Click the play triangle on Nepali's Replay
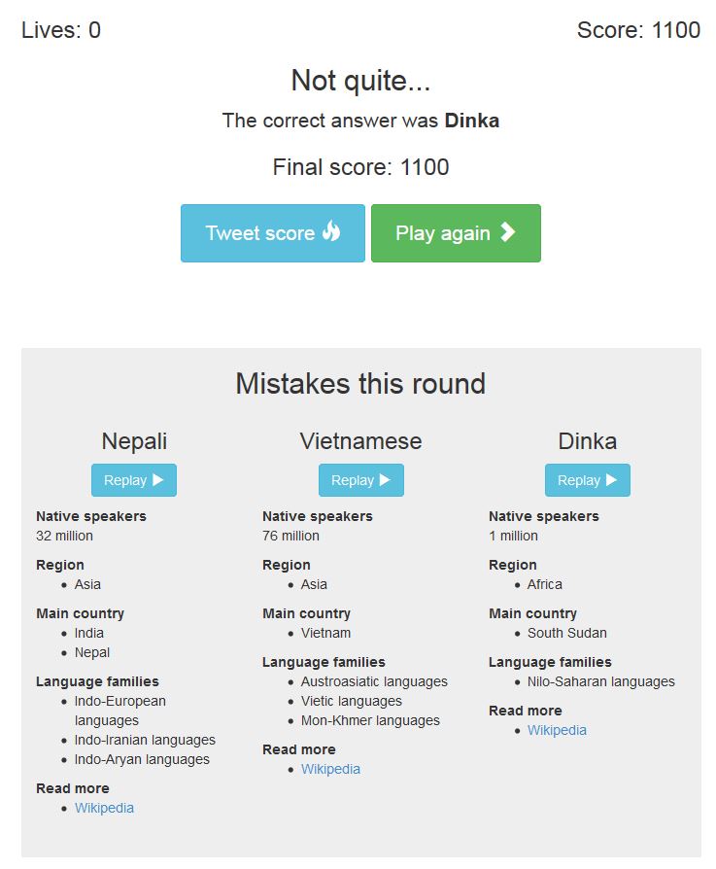Image resolution: width=716 pixels, height=869 pixels. 158,480
